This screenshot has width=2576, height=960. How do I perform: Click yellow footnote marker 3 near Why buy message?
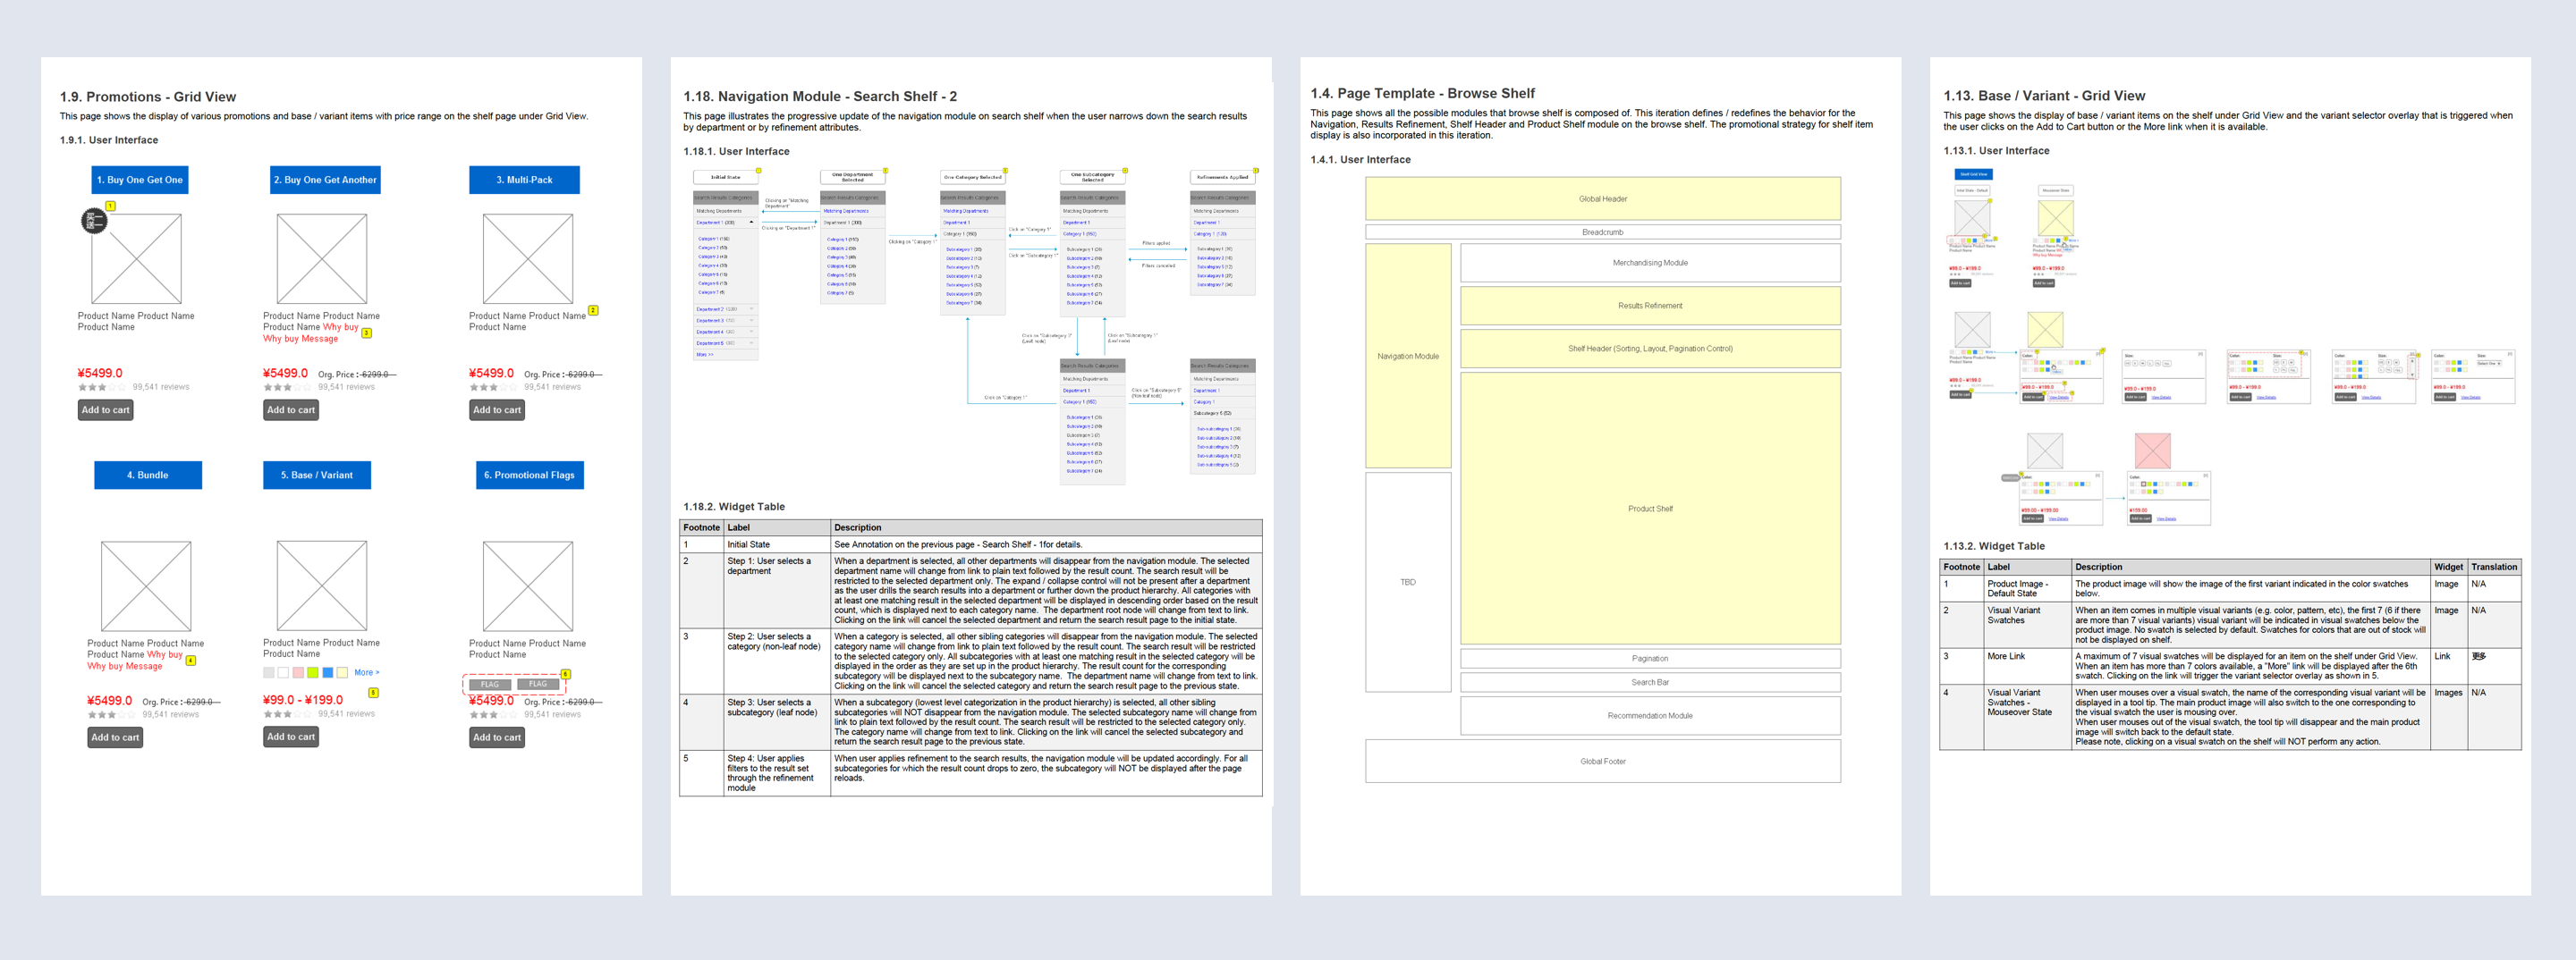(x=366, y=333)
